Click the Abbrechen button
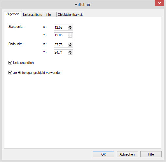The image size is (166, 162). point(127,154)
